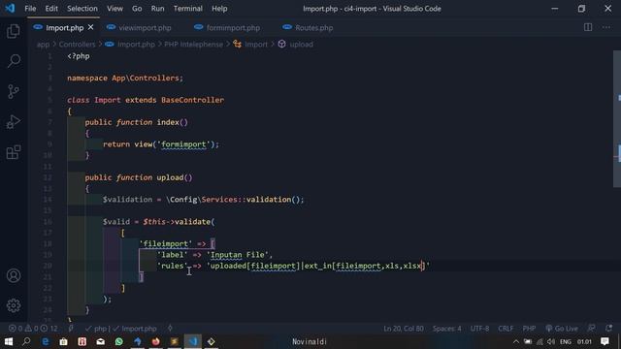The width and height of the screenshot is (621, 349).
Task: Open the Accounts menu icon
Action: (14, 275)
